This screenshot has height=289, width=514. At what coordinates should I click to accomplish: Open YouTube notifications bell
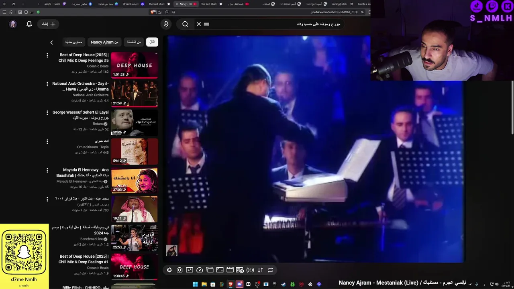pos(29,24)
